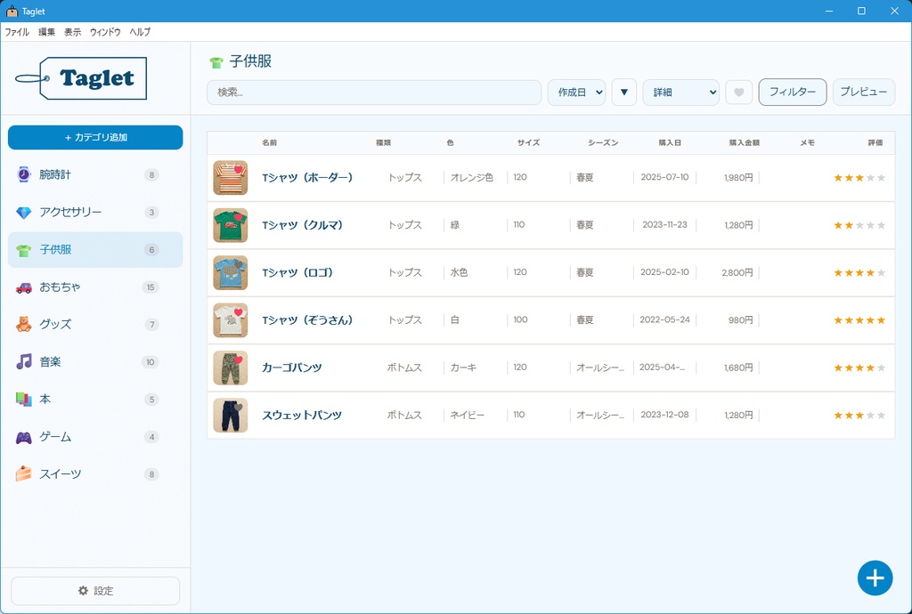Click the カーゴパンツ camo pants thumbnail
The image size is (912, 614).
pyautogui.click(x=231, y=368)
